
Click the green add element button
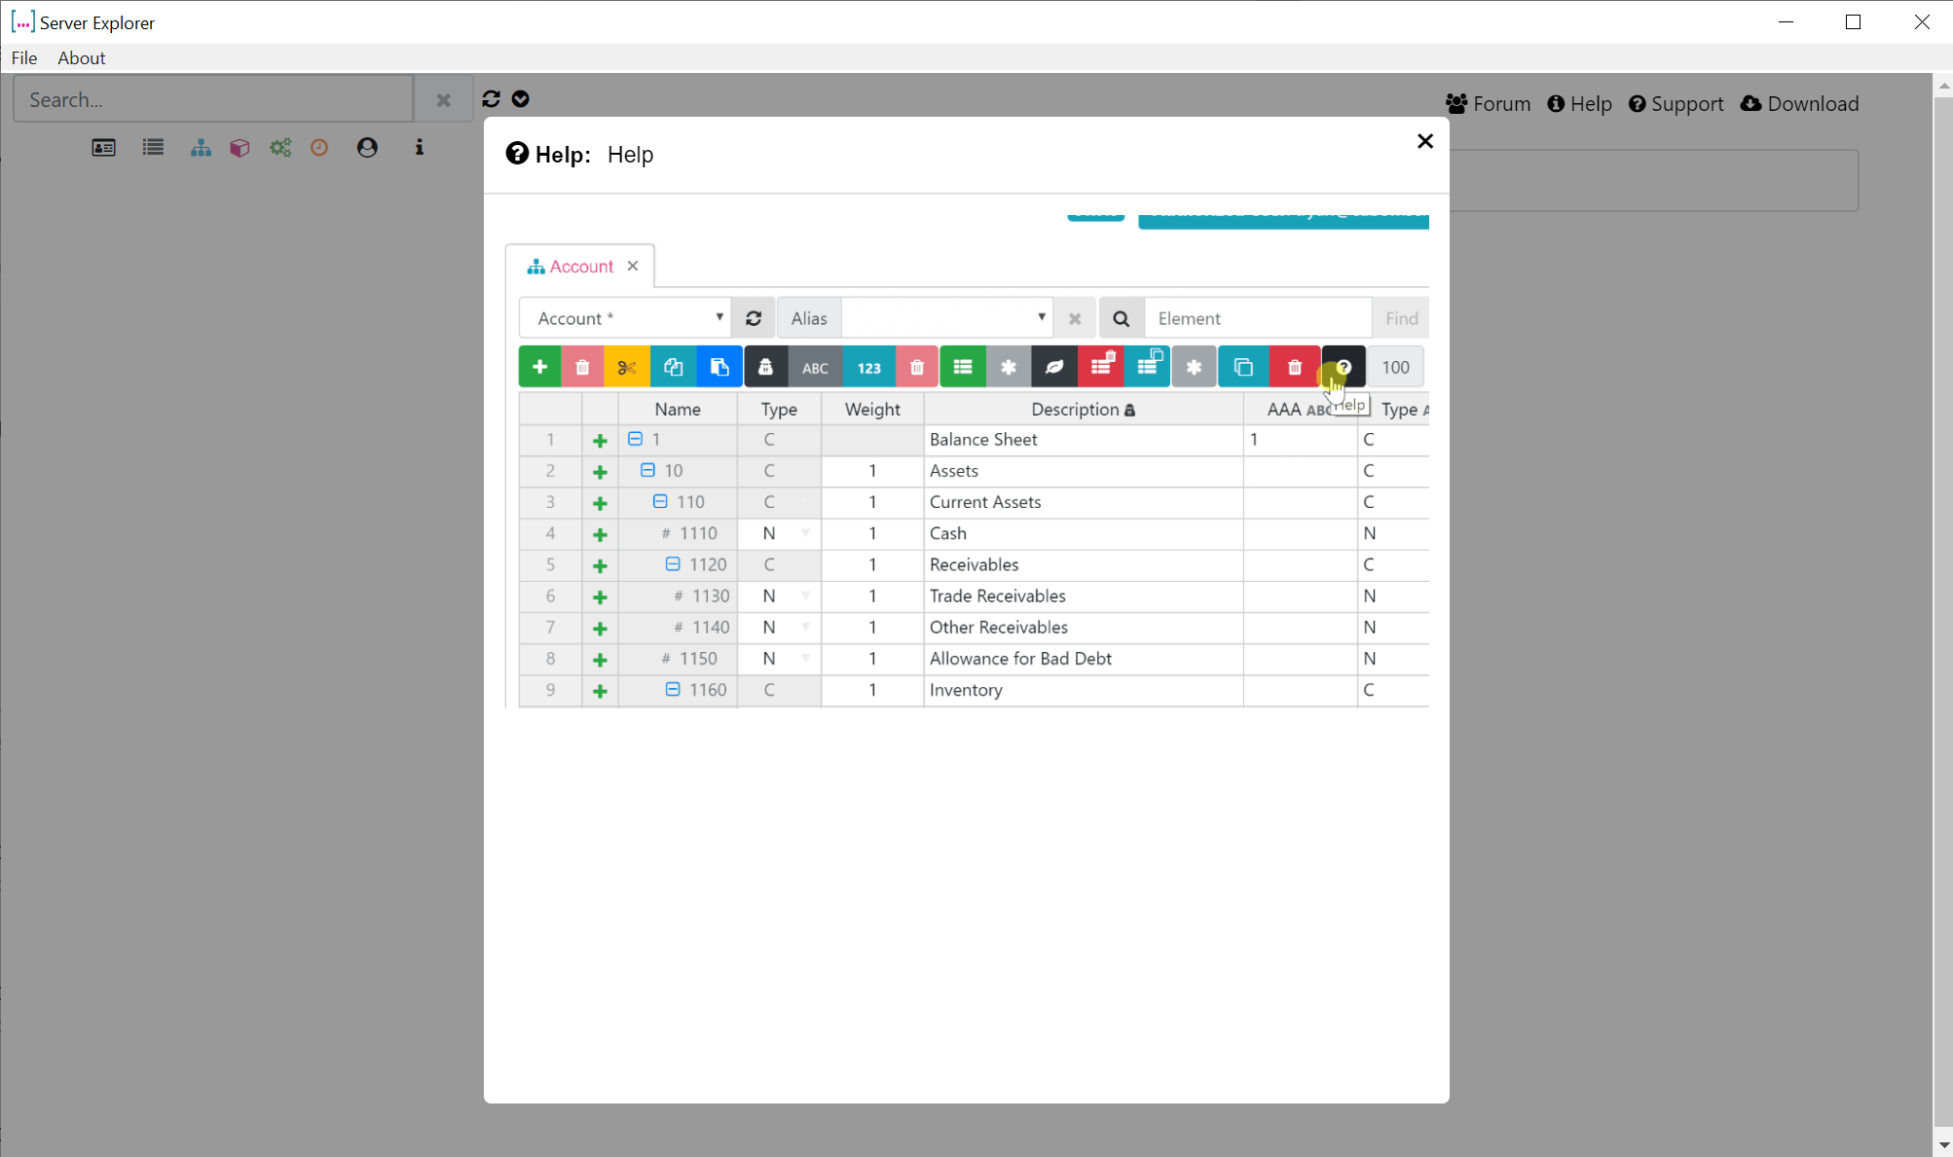539,367
